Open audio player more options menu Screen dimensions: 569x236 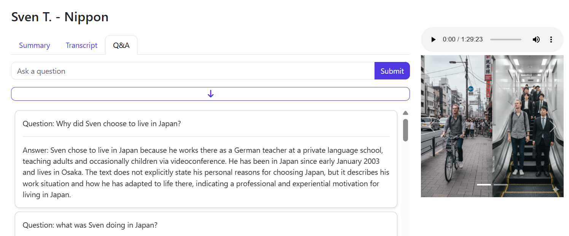click(551, 40)
